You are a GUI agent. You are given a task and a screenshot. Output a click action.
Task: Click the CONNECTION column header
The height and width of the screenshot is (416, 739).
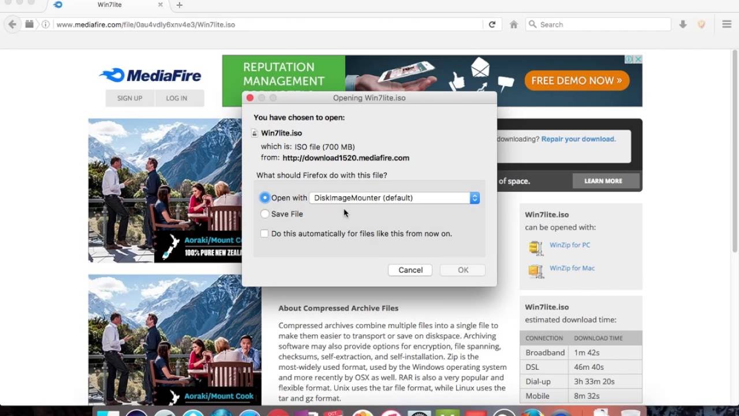(544, 338)
